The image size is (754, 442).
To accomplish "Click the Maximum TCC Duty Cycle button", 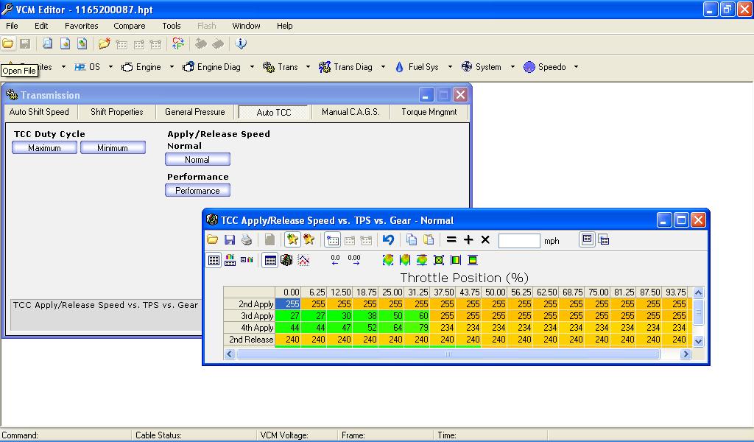I will tap(44, 147).
